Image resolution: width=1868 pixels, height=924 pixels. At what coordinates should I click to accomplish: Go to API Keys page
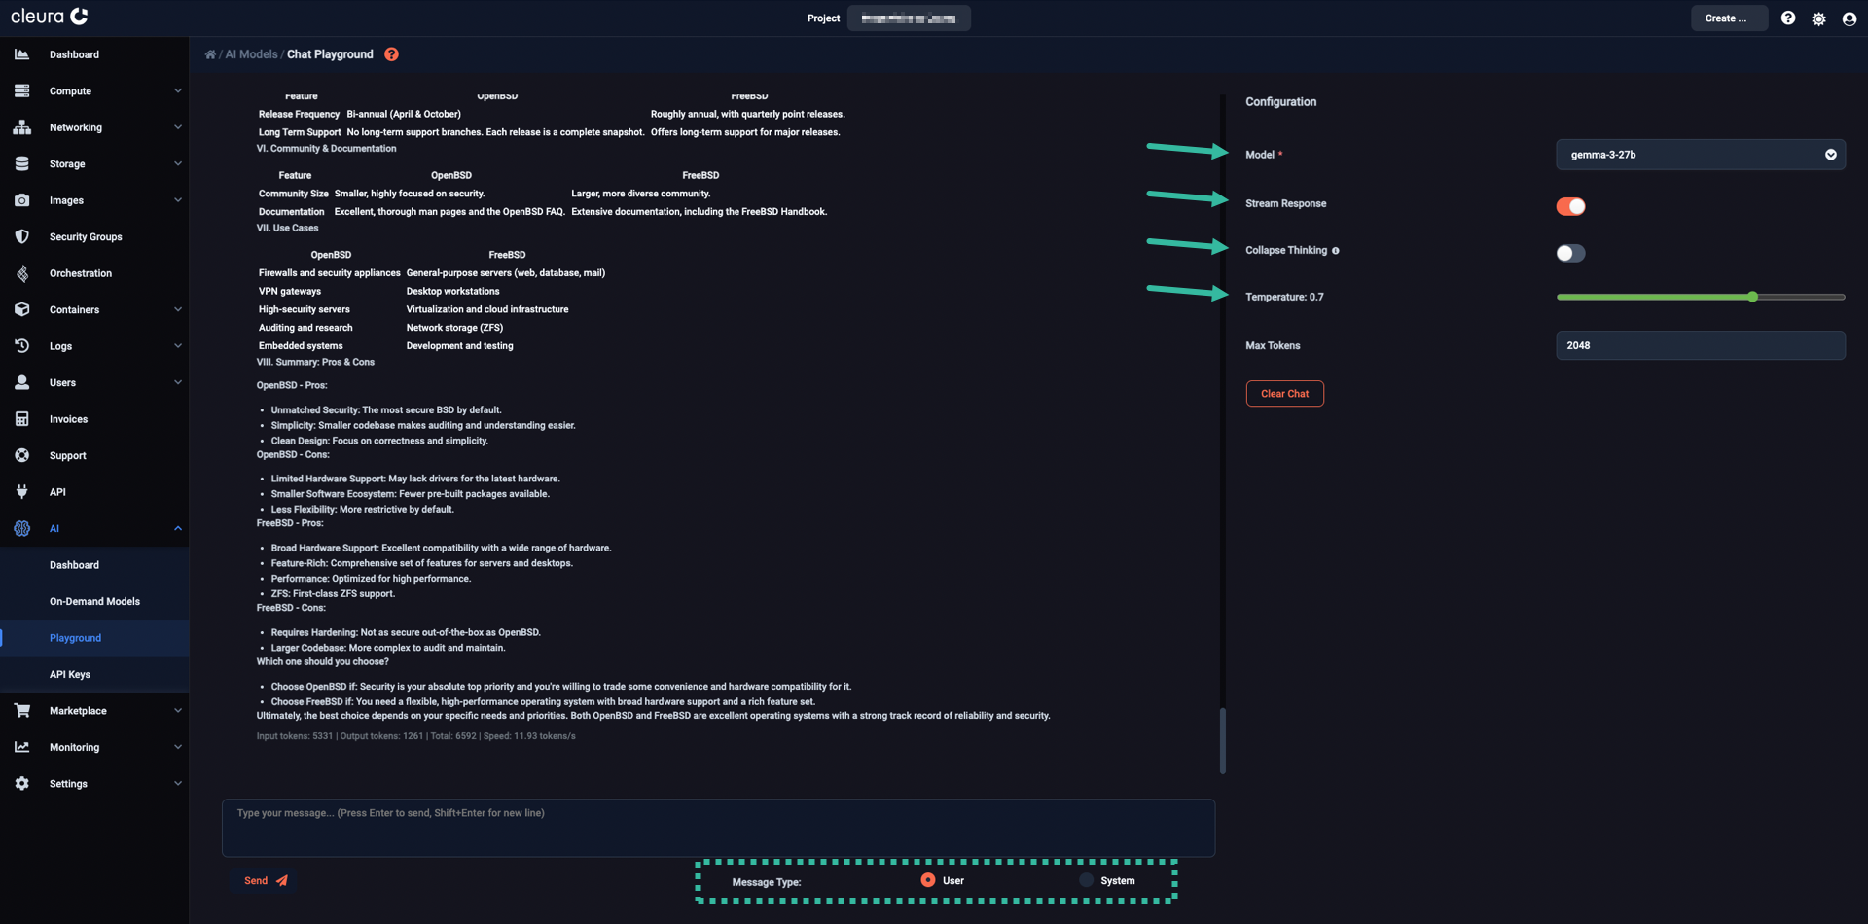click(x=70, y=675)
